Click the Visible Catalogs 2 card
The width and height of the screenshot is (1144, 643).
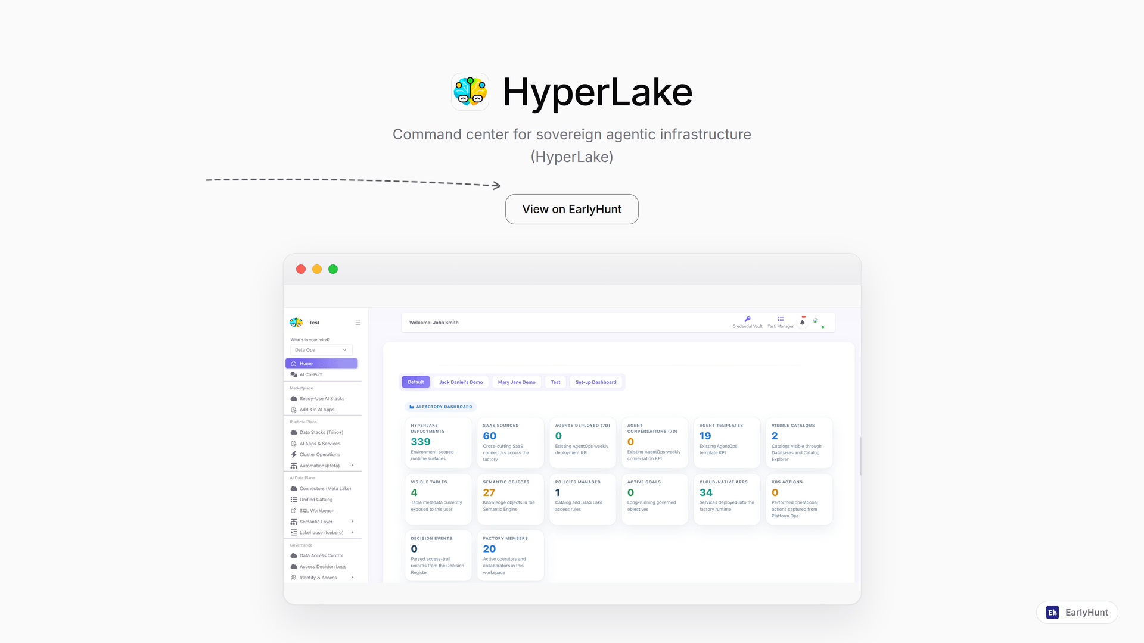(799, 442)
